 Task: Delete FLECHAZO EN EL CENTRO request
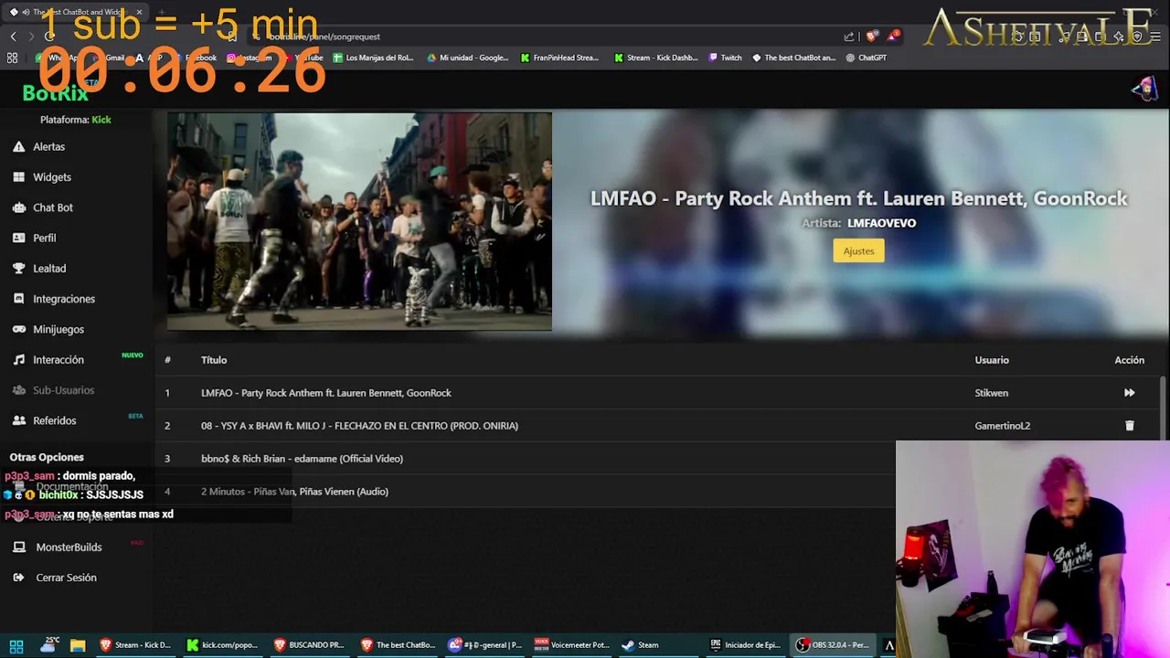click(1129, 426)
